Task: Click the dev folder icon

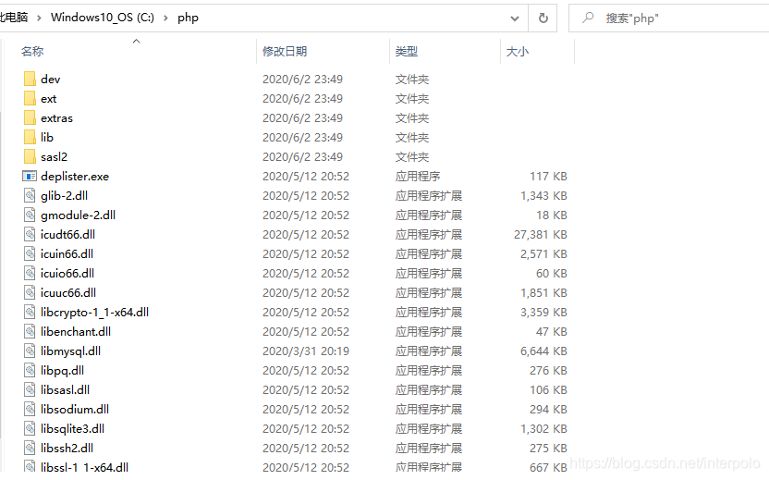Action: click(x=30, y=79)
